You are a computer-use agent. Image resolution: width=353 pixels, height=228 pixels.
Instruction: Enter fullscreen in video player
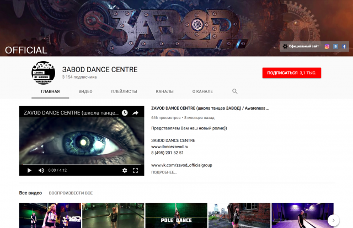pyautogui.click(x=135, y=170)
